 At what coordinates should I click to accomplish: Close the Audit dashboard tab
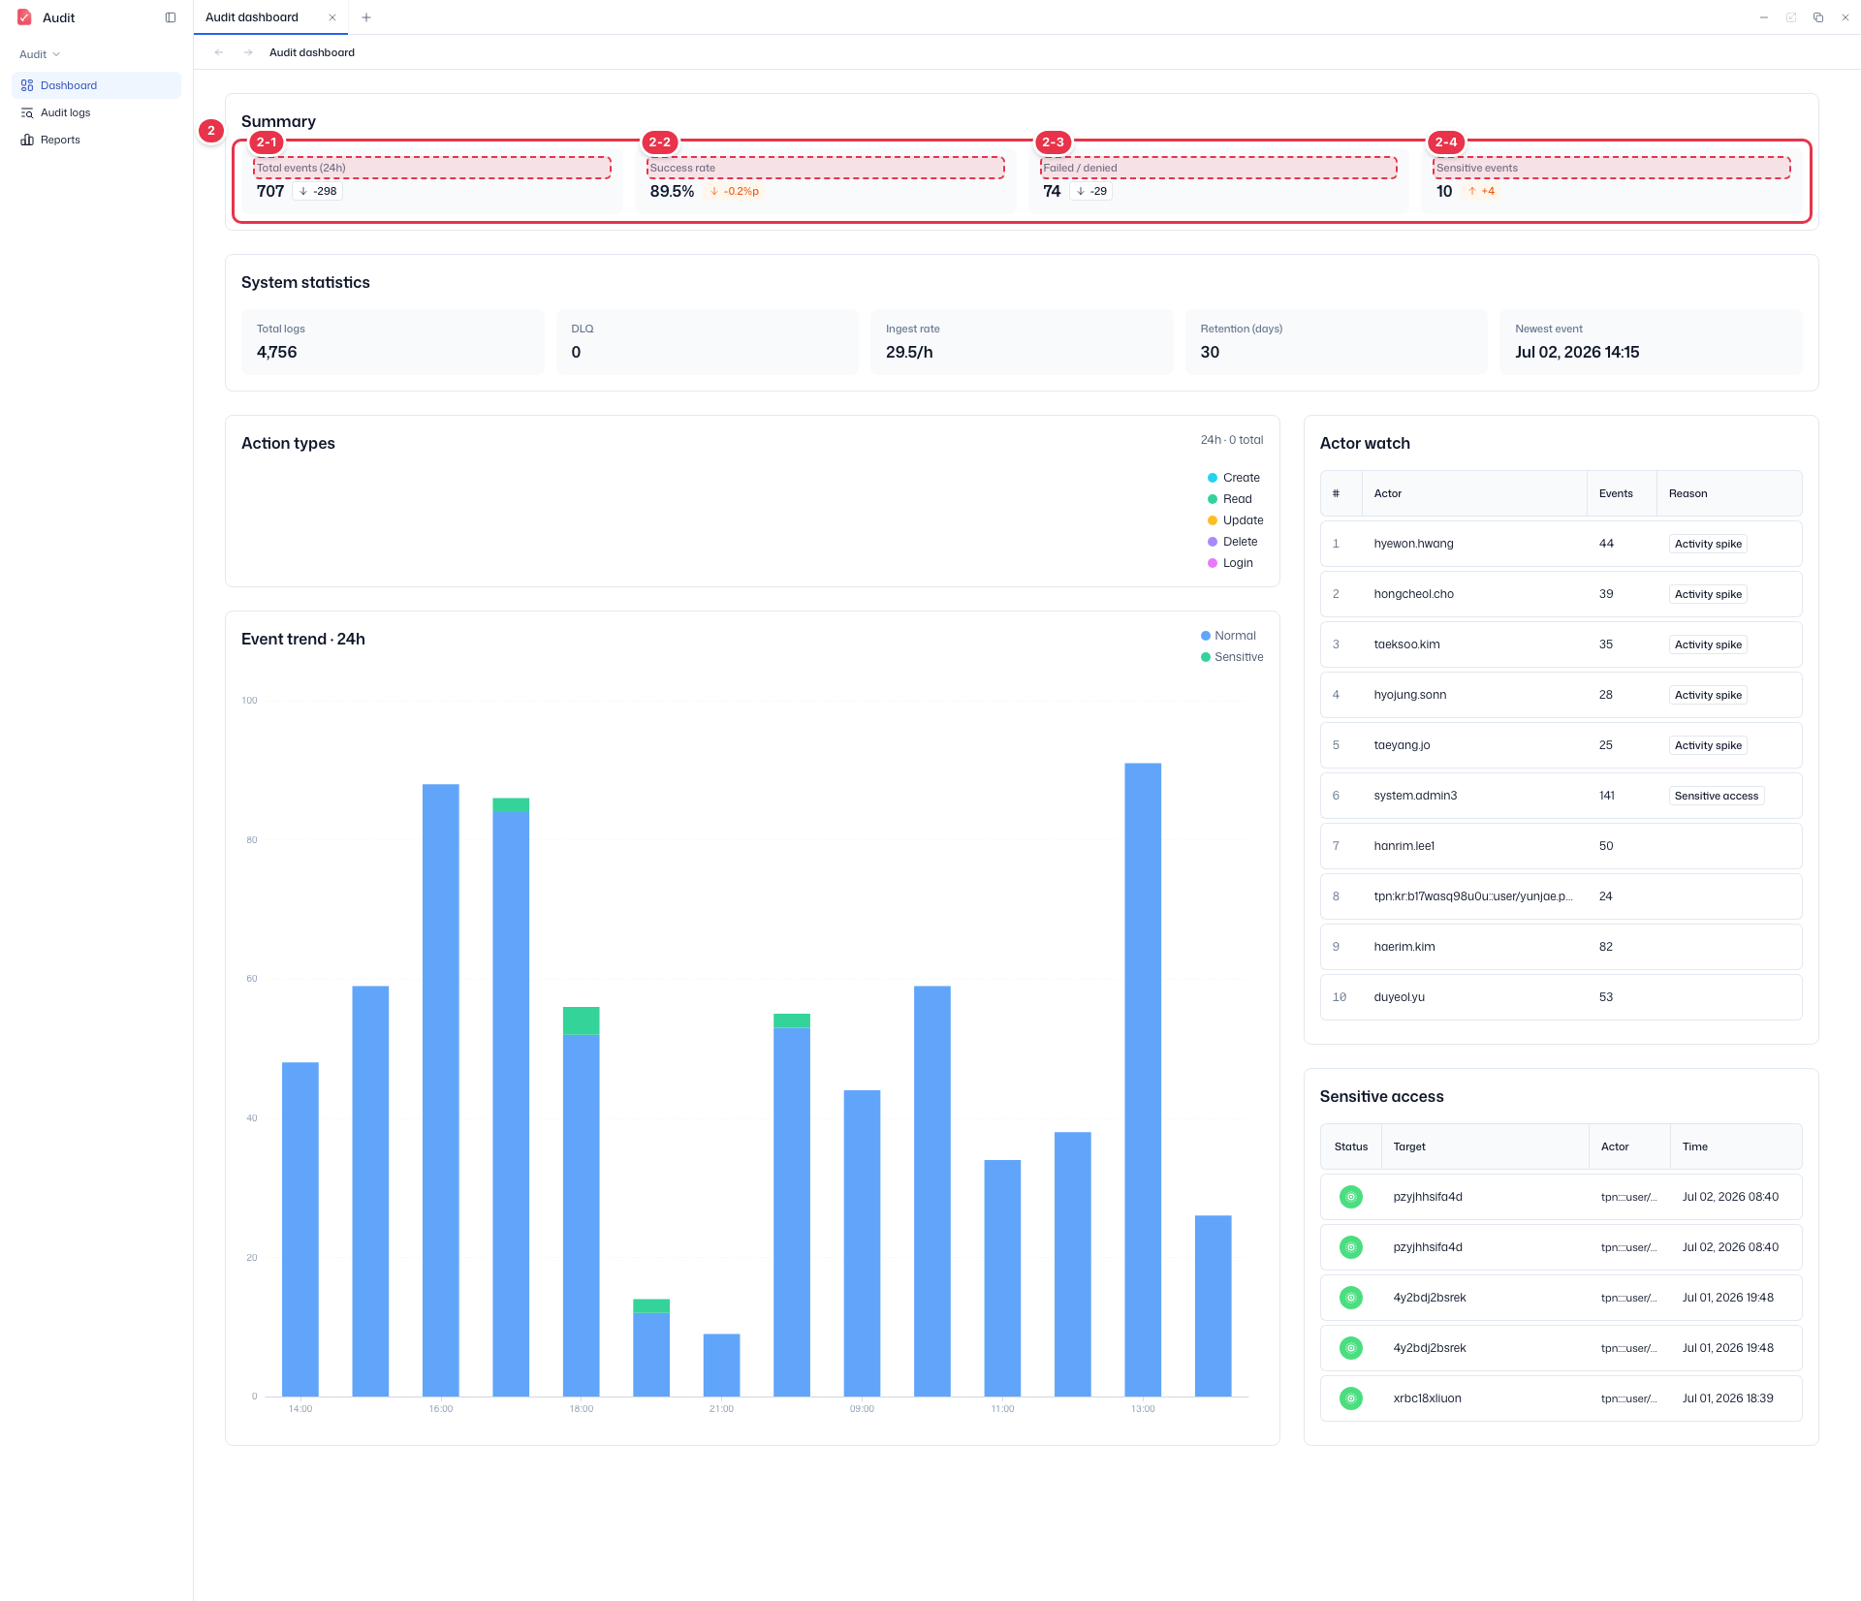coord(332,17)
